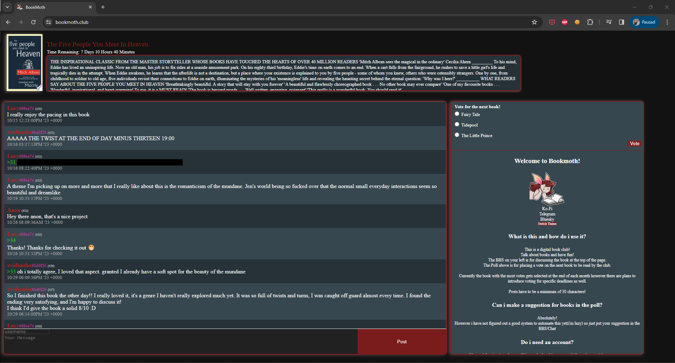Open the tab search dropdown arrow
This screenshot has height=363, width=675.
click(x=7, y=7)
